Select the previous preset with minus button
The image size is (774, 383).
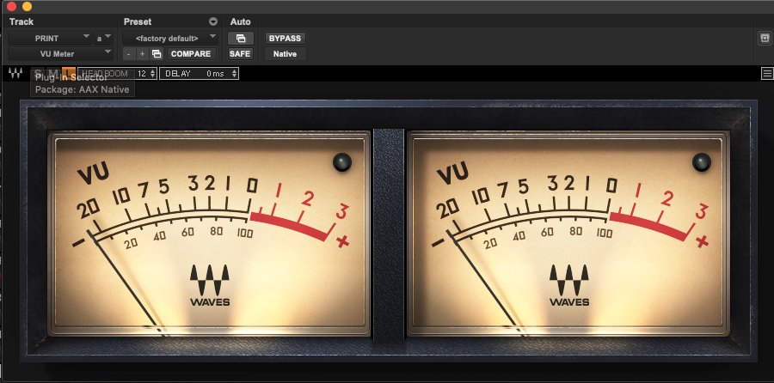coord(130,54)
